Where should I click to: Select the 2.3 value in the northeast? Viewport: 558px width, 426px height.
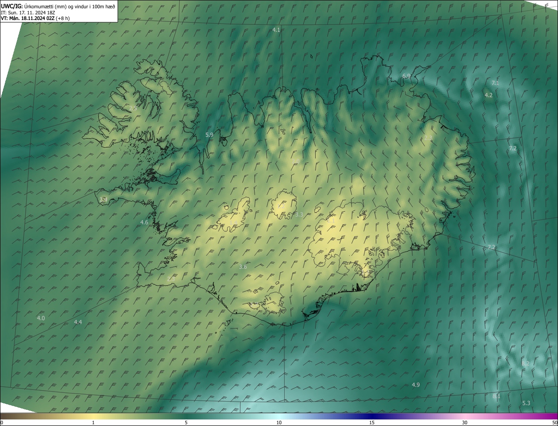click(428, 138)
